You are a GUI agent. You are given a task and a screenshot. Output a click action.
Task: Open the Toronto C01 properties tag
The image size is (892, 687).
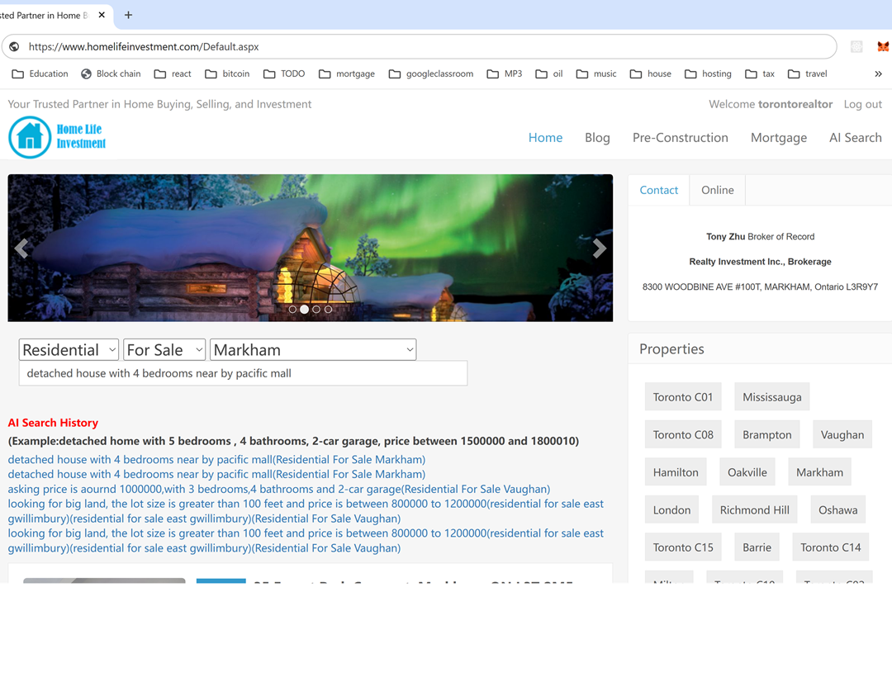683,397
